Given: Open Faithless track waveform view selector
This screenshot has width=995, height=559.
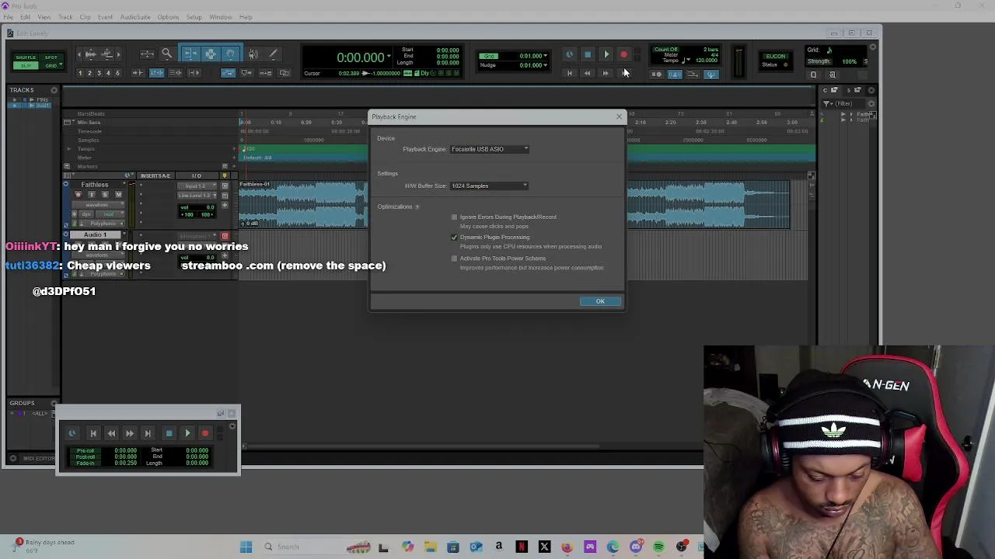Looking at the screenshot, I should [x=99, y=205].
